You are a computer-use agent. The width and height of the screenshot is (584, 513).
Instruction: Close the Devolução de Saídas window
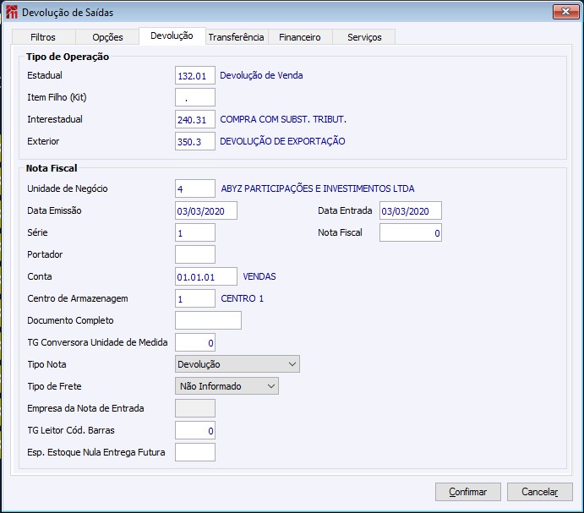[565, 12]
